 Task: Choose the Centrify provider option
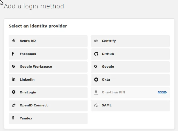click(130, 41)
